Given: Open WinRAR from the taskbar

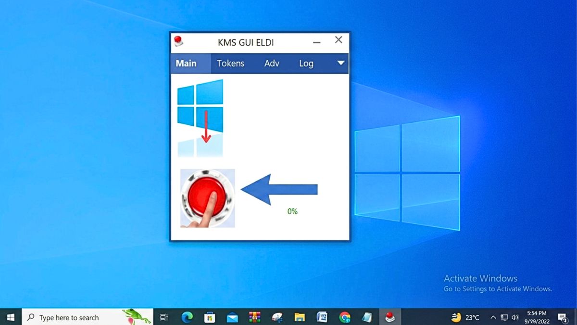Looking at the screenshot, I should 255,317.
